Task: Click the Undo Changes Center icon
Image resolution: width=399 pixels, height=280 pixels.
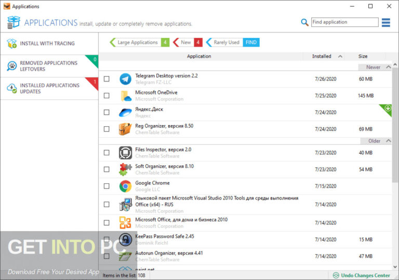Action: click(336, 275)
